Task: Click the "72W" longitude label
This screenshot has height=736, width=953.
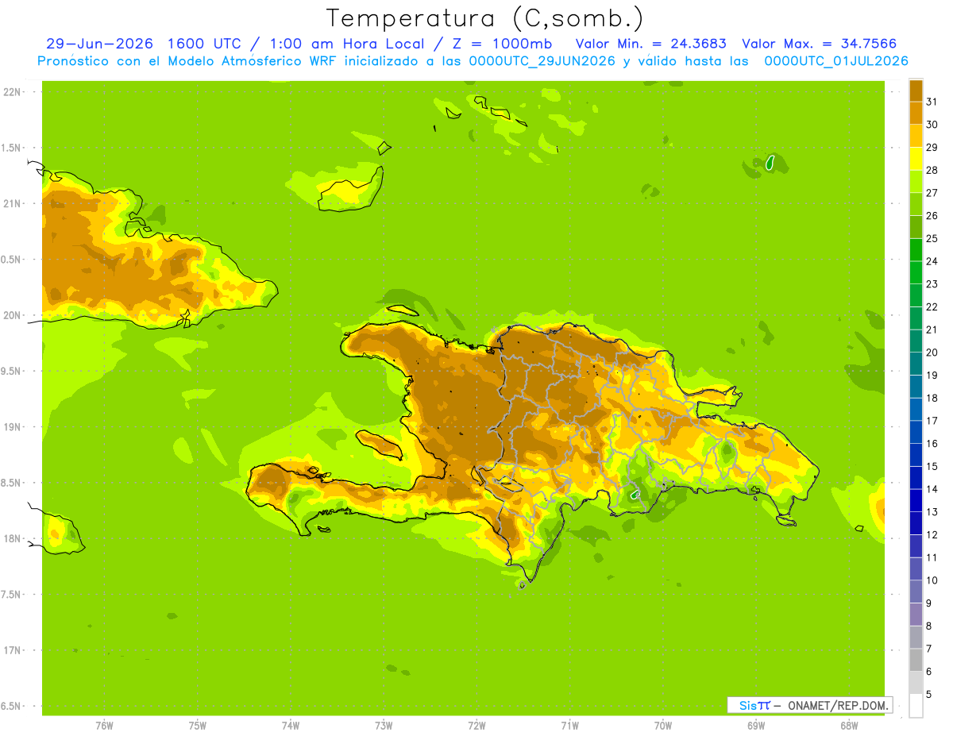Action: pyautogui.click(x=476, y=725)
